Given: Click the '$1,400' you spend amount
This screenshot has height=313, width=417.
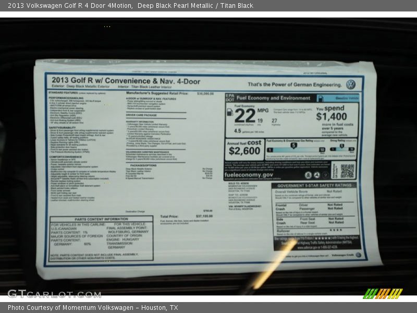Looking at the screenshot, I should tap(332, 116).
